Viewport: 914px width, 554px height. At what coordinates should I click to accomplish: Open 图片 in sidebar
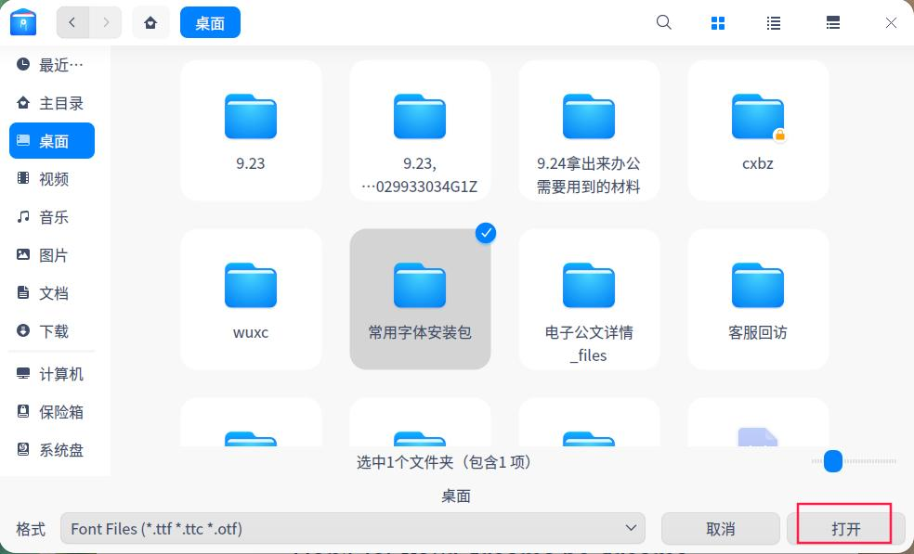(51, 255)
